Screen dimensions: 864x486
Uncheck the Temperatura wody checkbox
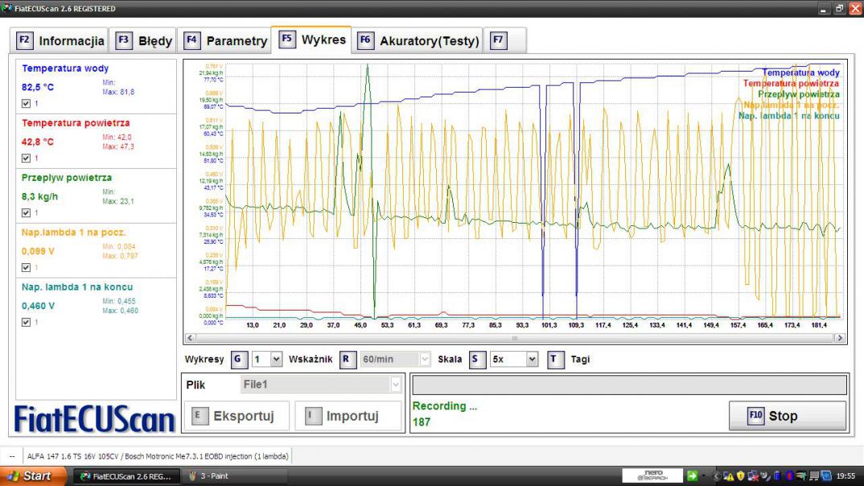coord(26,104)
